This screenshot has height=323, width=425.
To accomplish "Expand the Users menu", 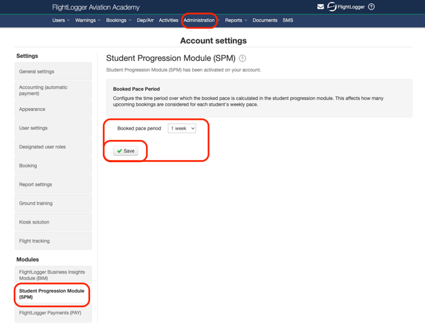I will tap(60, 20).
